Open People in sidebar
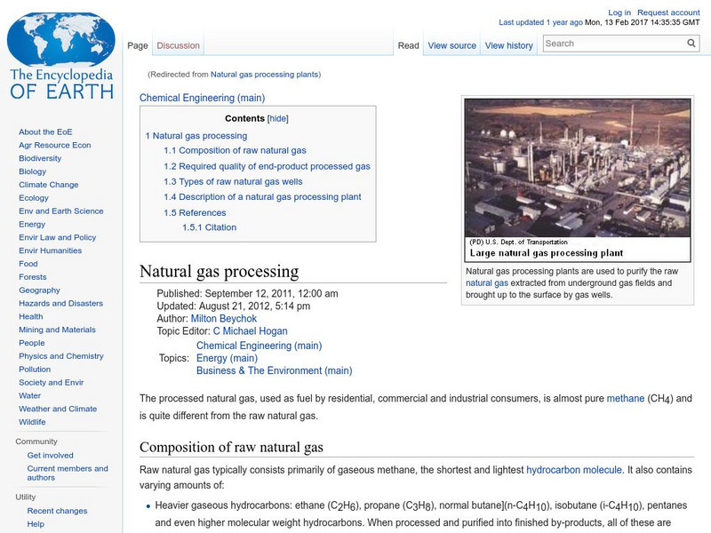This screenshot has width=711, height=533. pos(32,343)
